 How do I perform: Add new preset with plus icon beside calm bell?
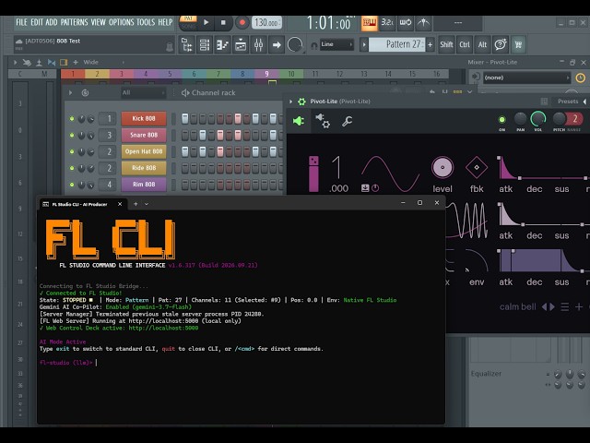click(579, 307)
